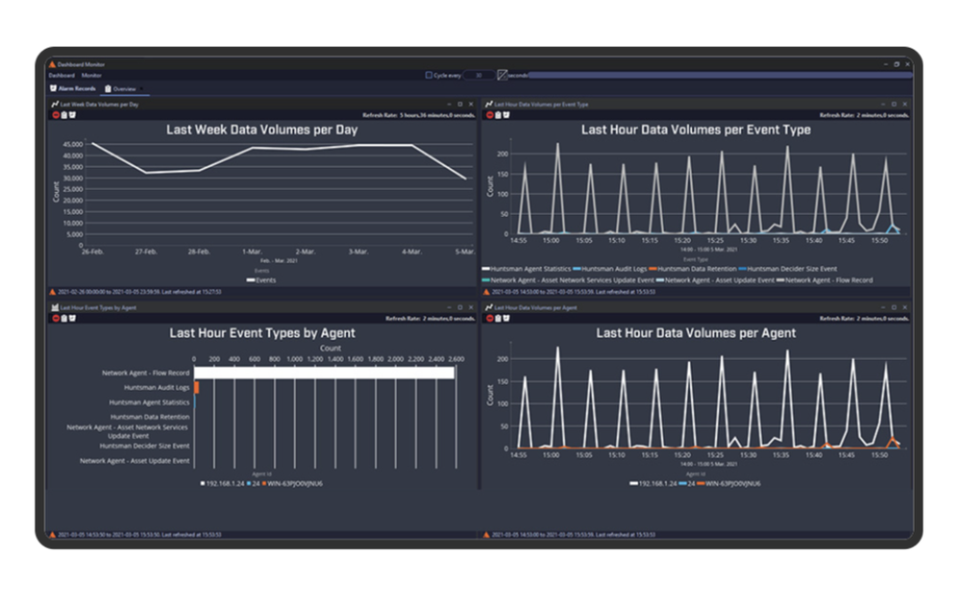Click the alarm icon in Data Volumes per Agent panel
Image resolution: width=961 pixels, height=601 pixels.
505,318
